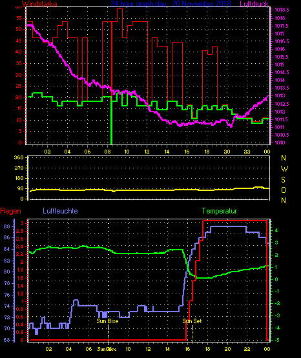The image size is (301, 358).
Task: Click the yellow Sun Set label
Action: 192,321
